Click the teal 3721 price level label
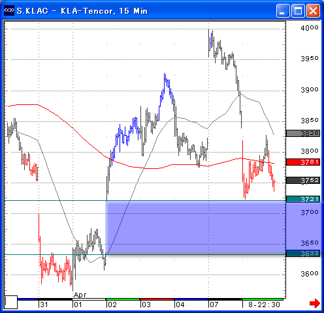Image resolution: width=324 pixels, height=313 pixels. [x=303, y=199]
